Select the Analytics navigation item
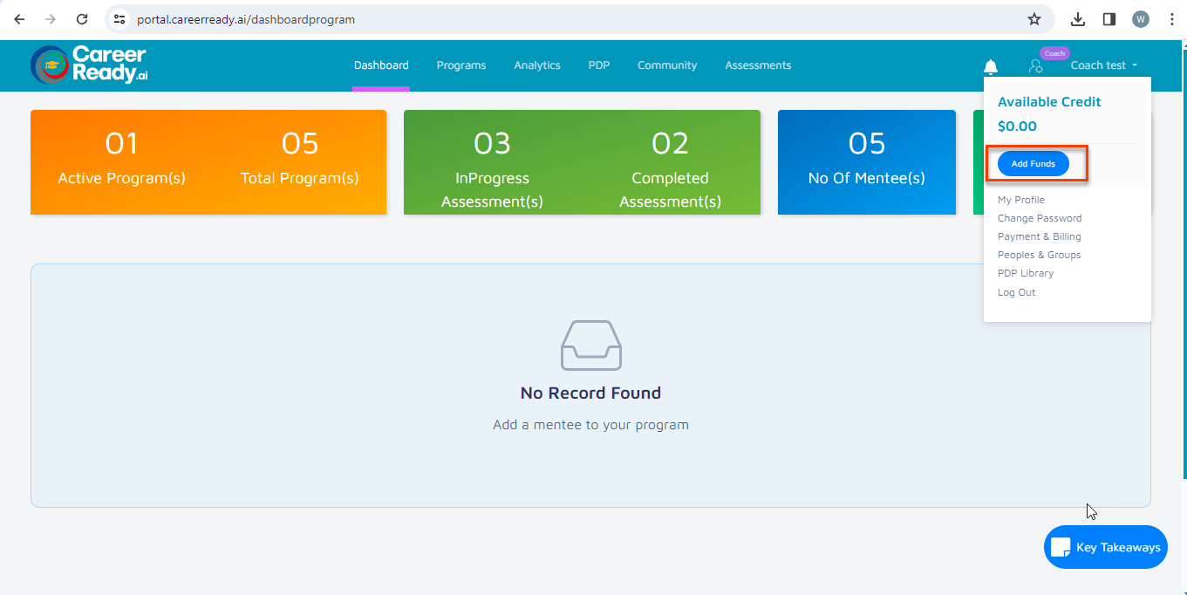Screen dimensions: 1187x595 pyautogui.click(x=536, y=65)
